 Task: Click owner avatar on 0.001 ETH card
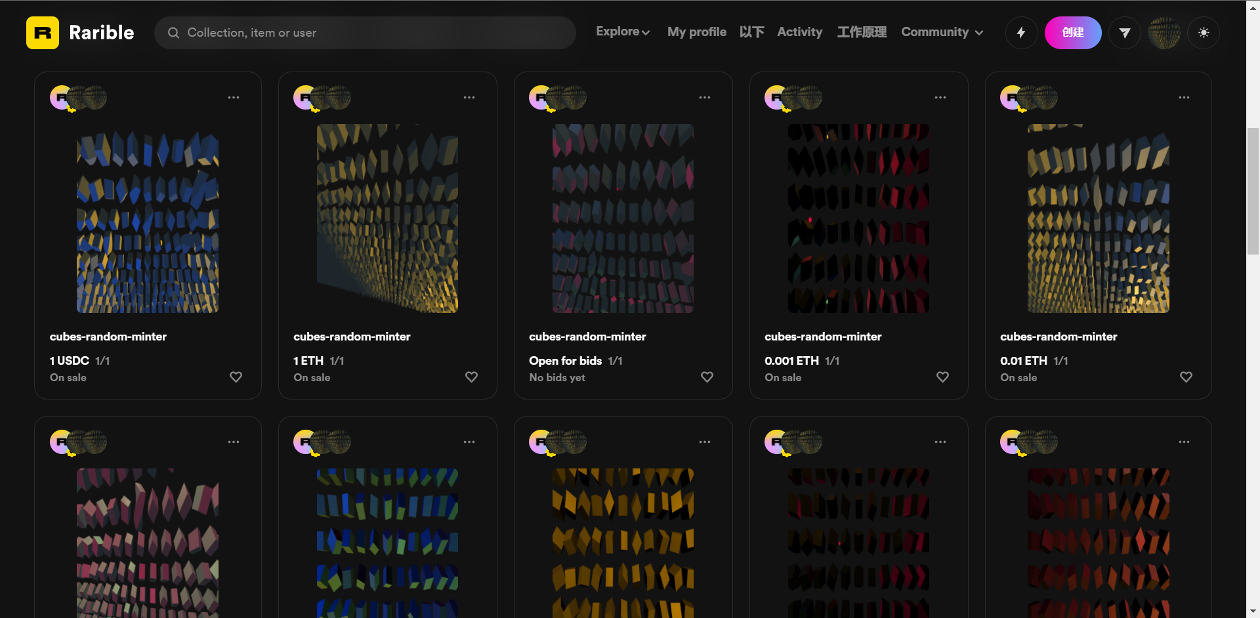(x=811, y=97)
